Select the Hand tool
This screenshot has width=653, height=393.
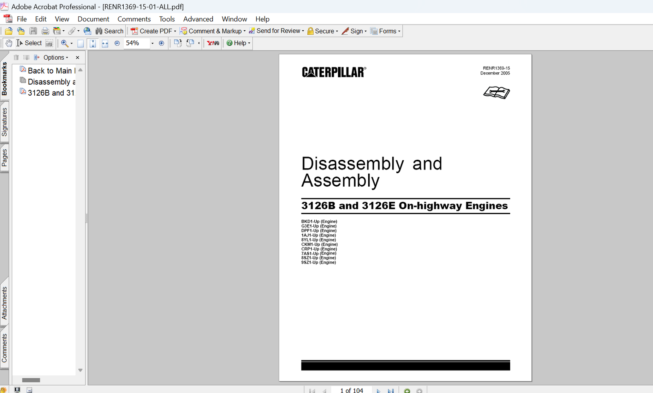(9, 43)
